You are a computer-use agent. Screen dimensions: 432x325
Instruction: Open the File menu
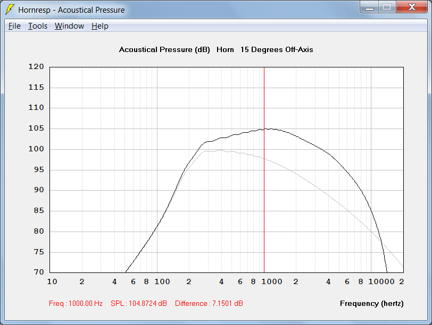click(14, 26)
